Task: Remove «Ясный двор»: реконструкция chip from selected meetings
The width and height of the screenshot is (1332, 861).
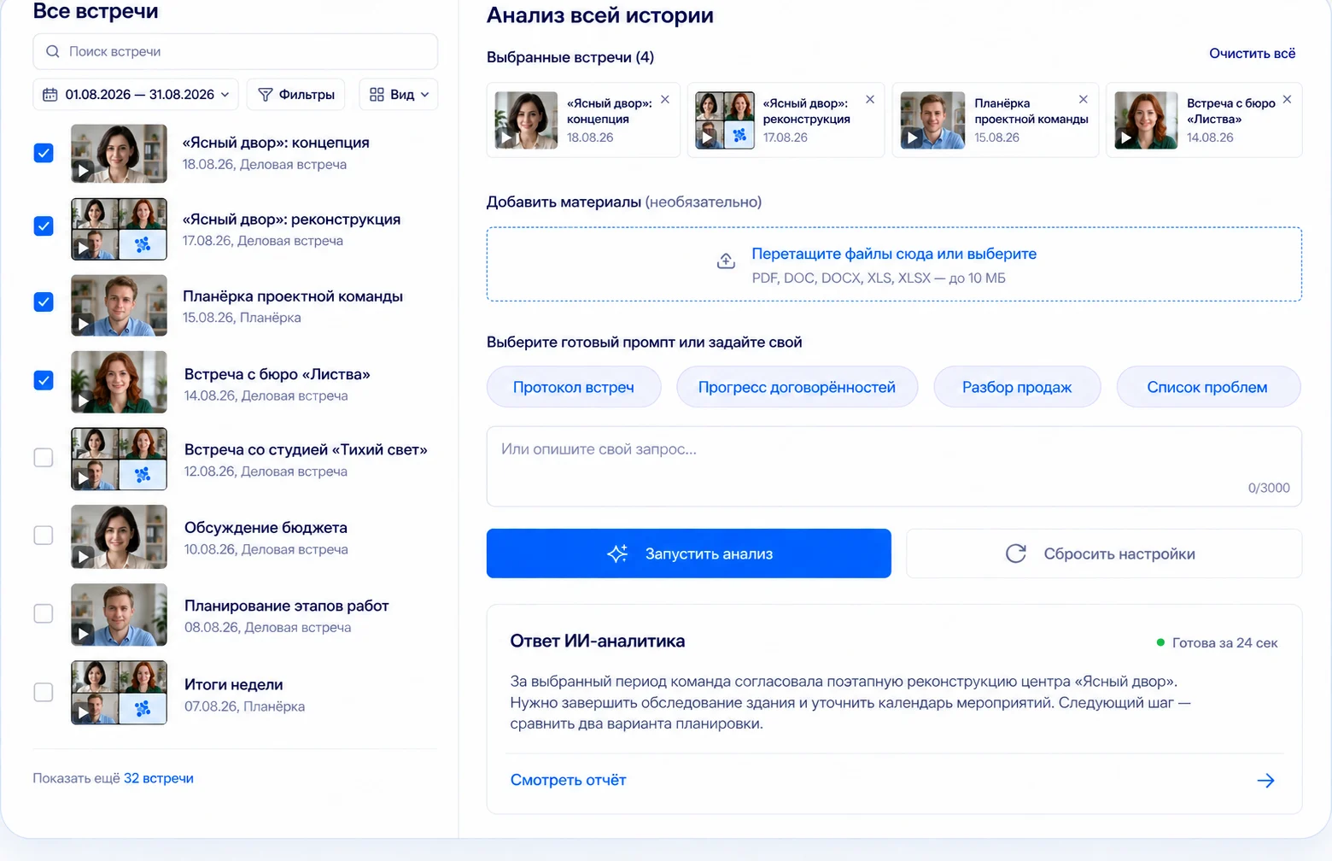Action: click(870, 100)
